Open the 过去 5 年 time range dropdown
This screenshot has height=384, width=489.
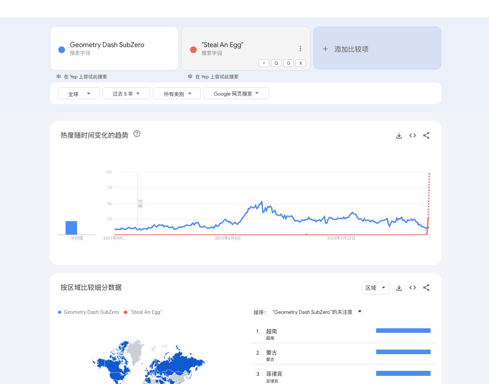(126, 93)
